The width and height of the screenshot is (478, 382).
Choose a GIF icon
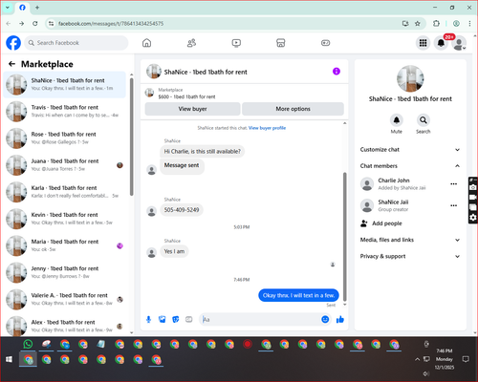[189, 319]
